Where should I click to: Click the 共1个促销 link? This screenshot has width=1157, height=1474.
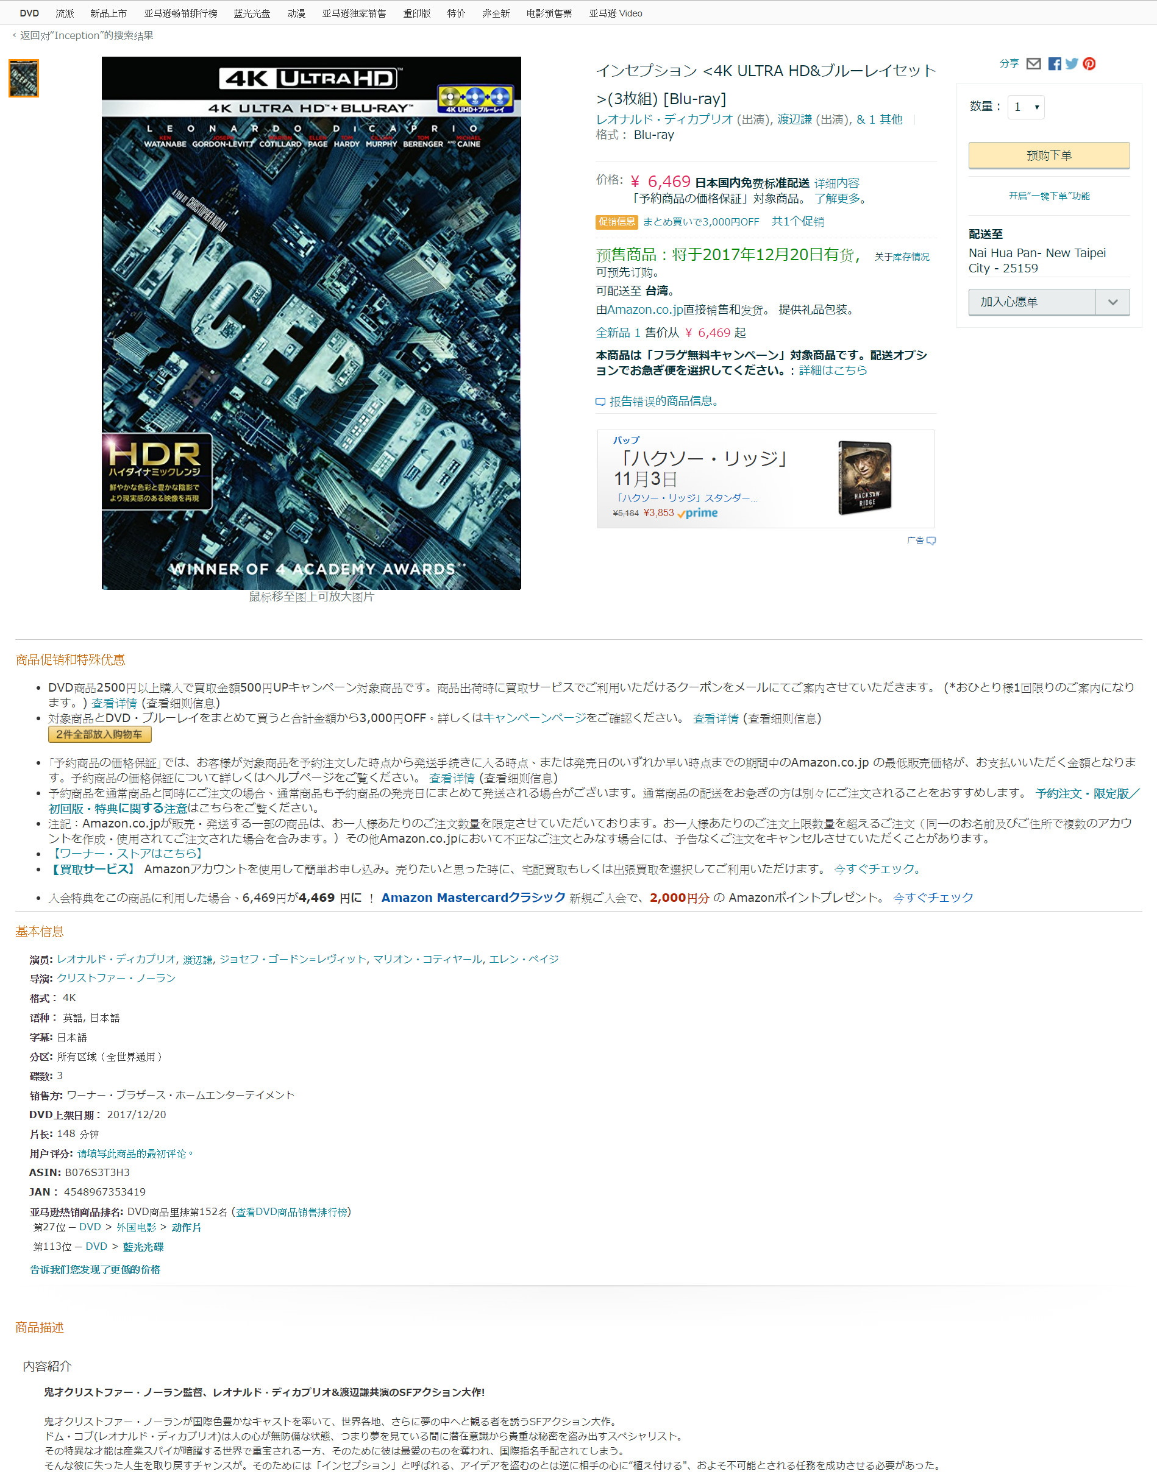pyautogui.click(x=797, y=222)
